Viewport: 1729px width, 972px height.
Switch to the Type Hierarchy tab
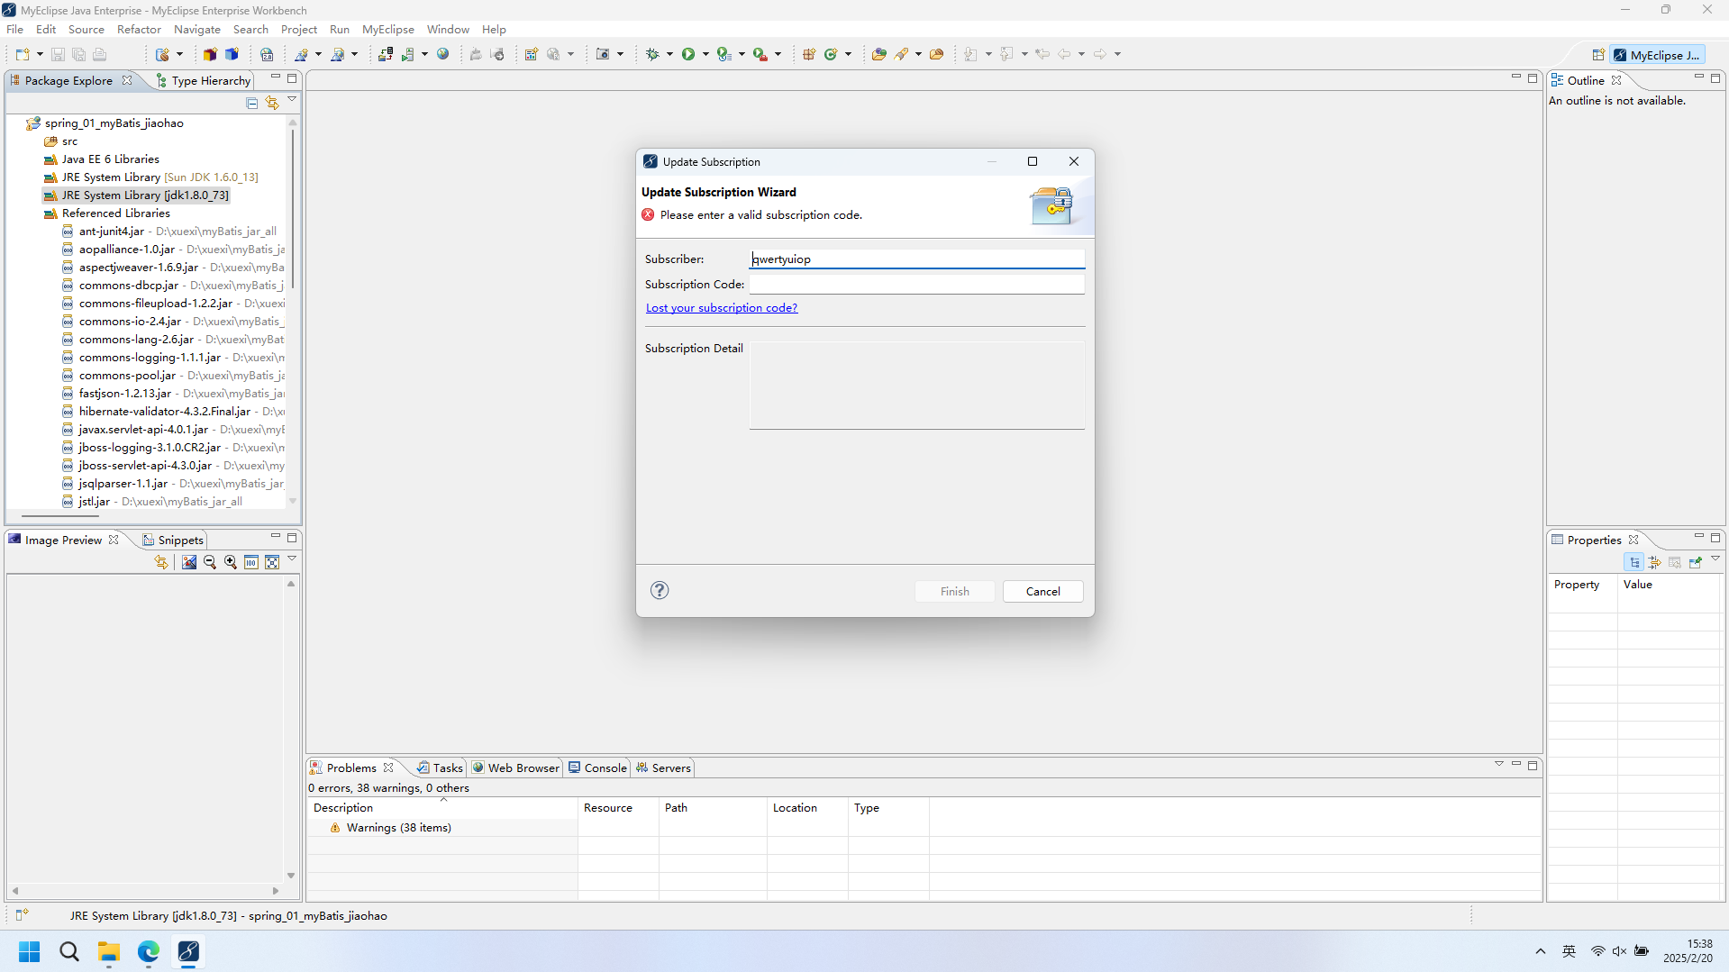(204, 80)
